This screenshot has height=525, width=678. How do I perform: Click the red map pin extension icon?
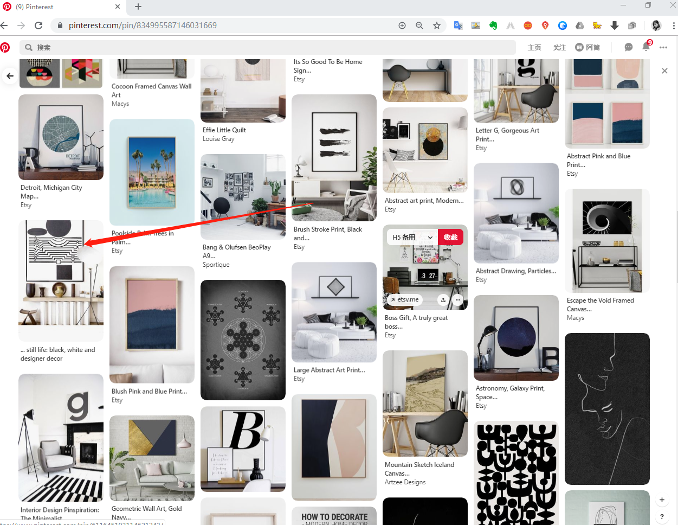pos(545,25)
